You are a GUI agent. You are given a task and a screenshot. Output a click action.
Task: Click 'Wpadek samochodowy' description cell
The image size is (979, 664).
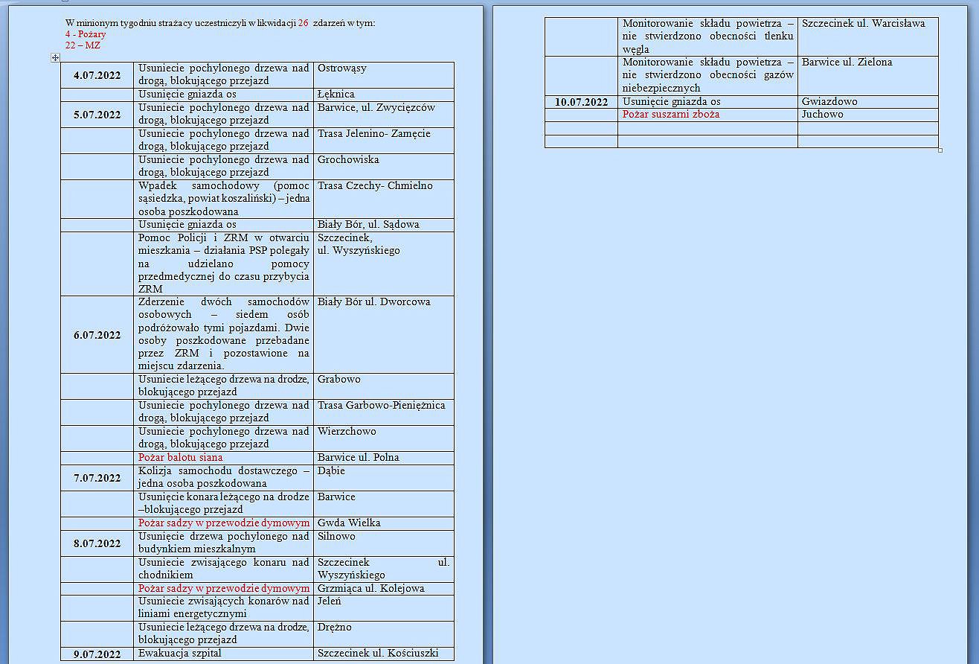pyautogui.click(x=224, y=199)
